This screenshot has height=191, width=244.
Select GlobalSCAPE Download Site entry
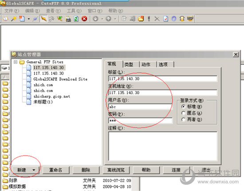[60, 79]
